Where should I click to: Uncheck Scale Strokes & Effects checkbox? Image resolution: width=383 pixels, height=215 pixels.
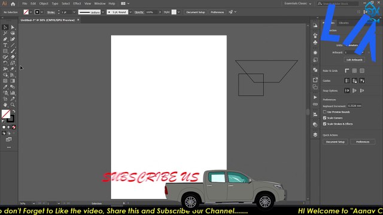(x=324, y=124)
